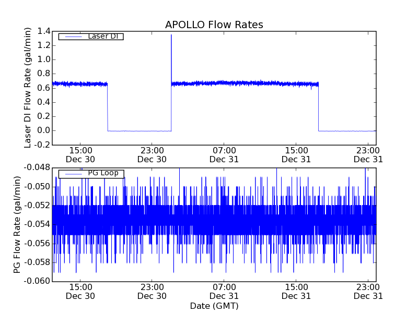Select the 'PG Loop' legend entry

point(91,174)
